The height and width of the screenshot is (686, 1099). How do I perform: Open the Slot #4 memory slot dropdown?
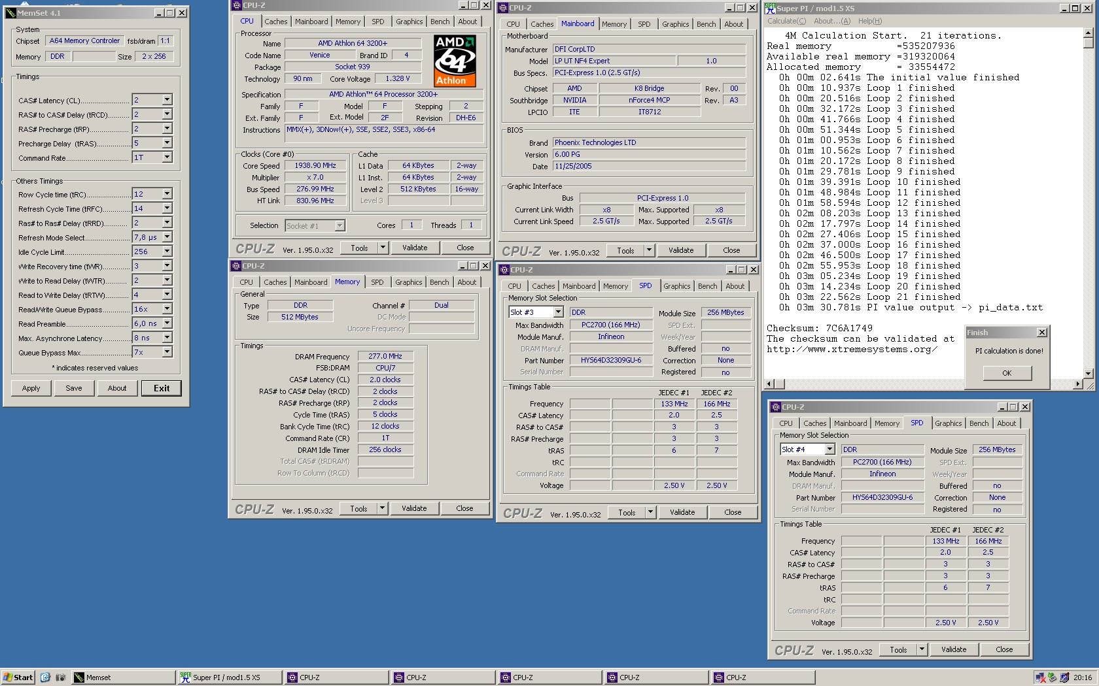pyautogui.click(x=829, y=449)
